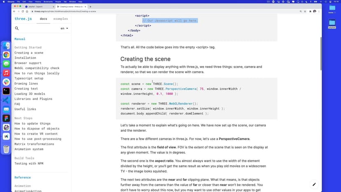
Task: Select the docs tab
Action: click(x=43, y=19)
